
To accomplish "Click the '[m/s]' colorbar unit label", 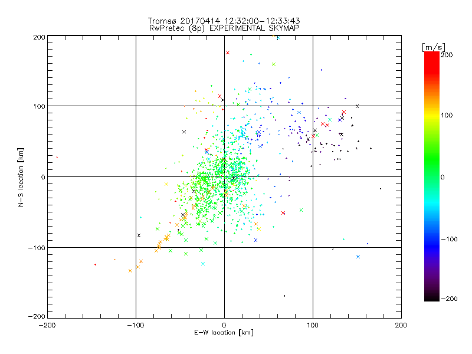I will pyautogui.click(x=434, y=47).
